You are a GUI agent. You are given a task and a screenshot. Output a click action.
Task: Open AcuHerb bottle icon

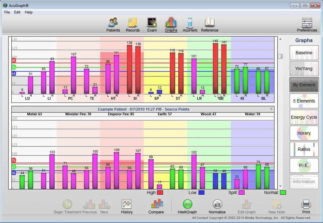click(x=190, y=25)
